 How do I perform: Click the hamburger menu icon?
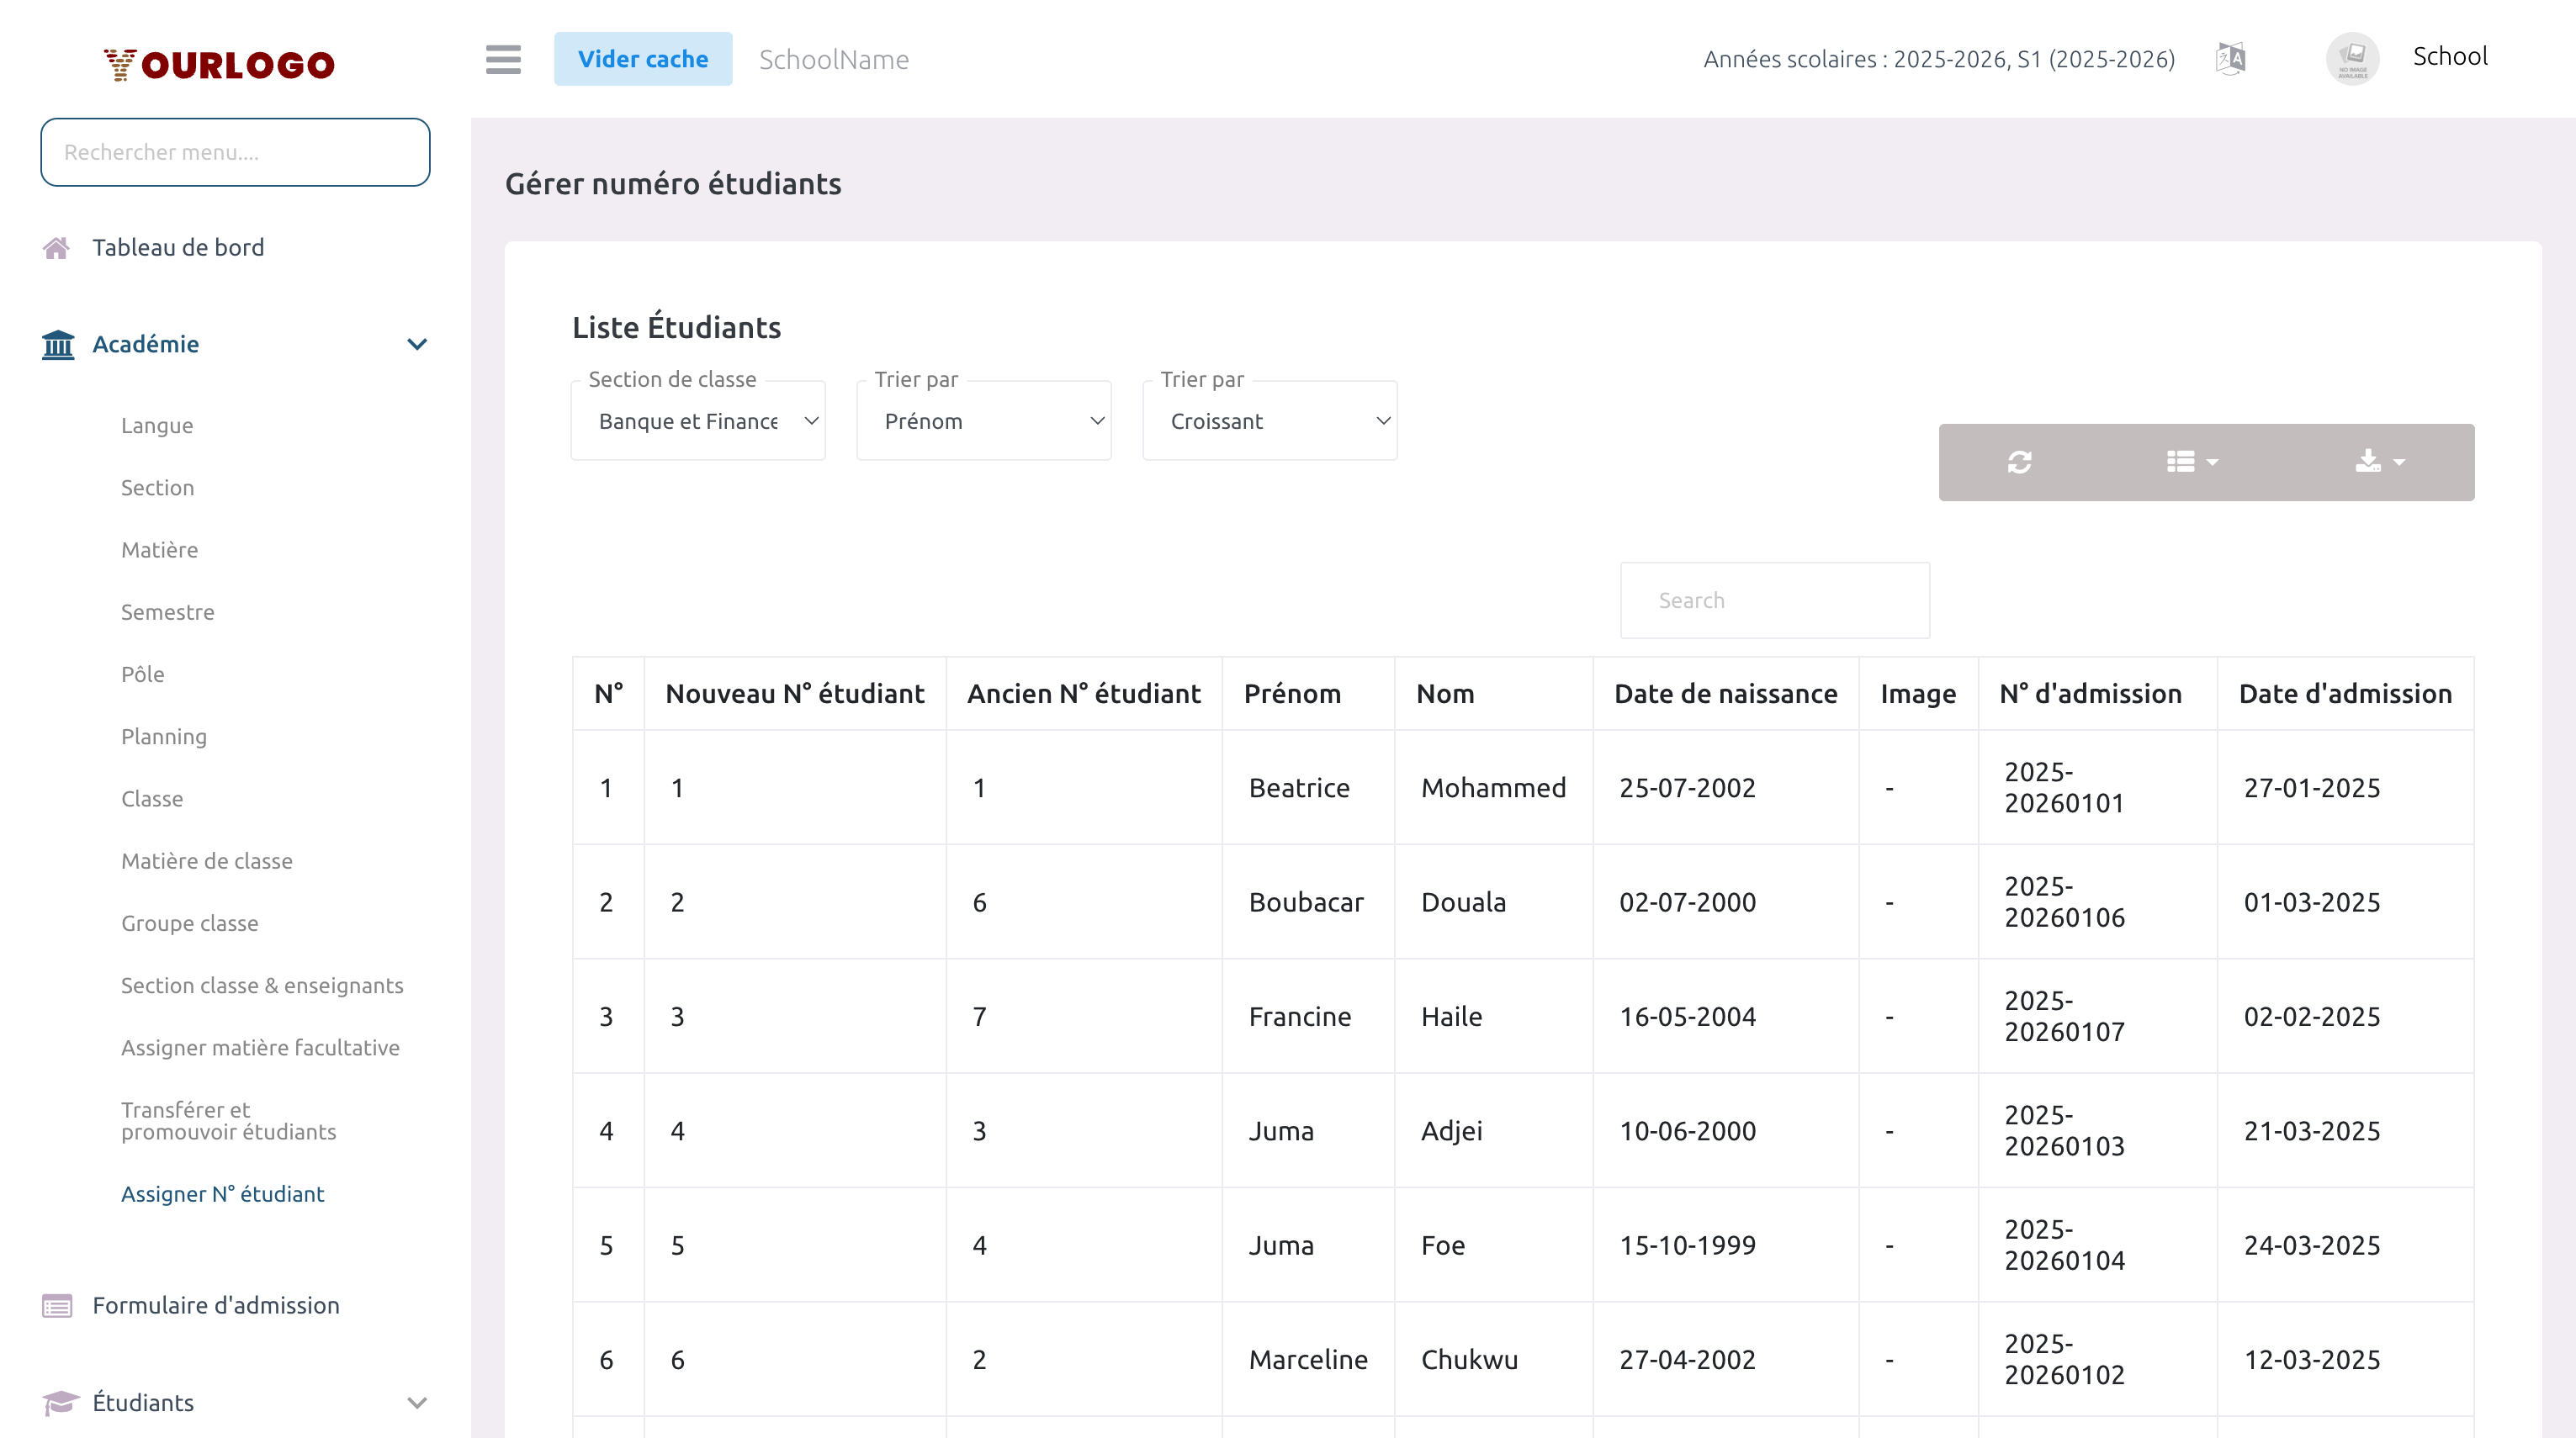pyautogui.click(x=503, y=59)
